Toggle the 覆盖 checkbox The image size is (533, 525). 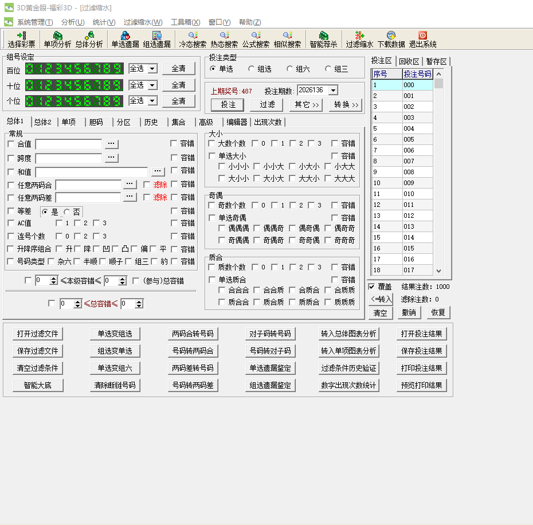click(x=371, y=287)
